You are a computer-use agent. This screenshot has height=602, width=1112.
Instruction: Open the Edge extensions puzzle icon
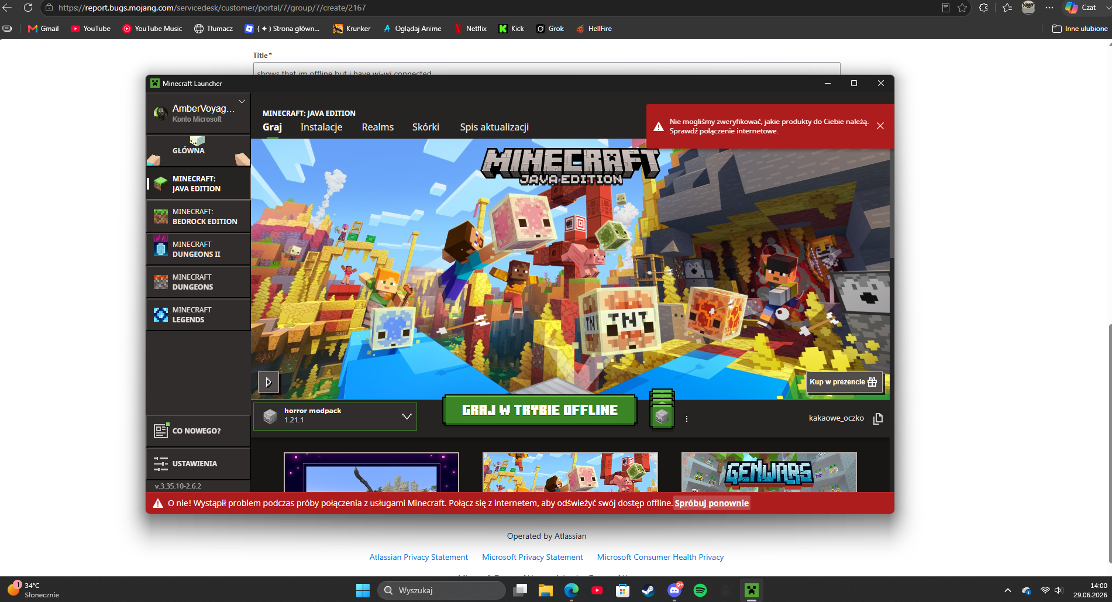click(x=984, y=8)
